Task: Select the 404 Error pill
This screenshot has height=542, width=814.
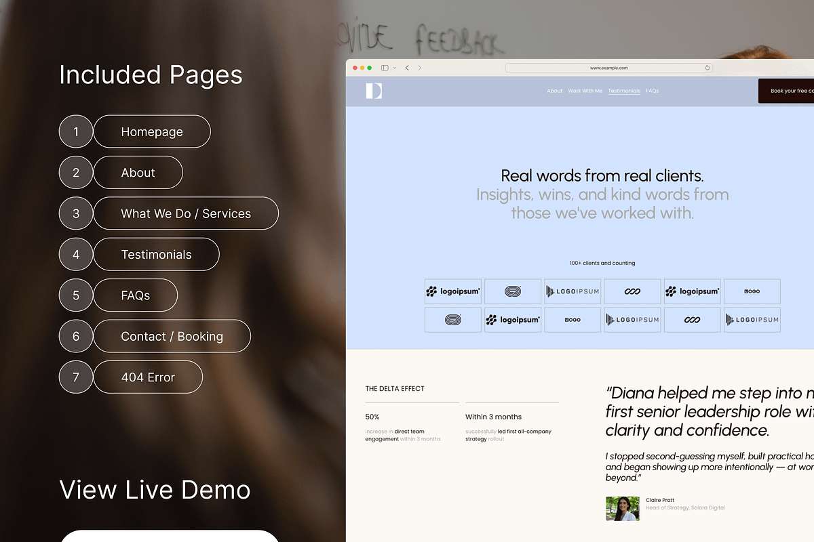Action: coord(148,377)
